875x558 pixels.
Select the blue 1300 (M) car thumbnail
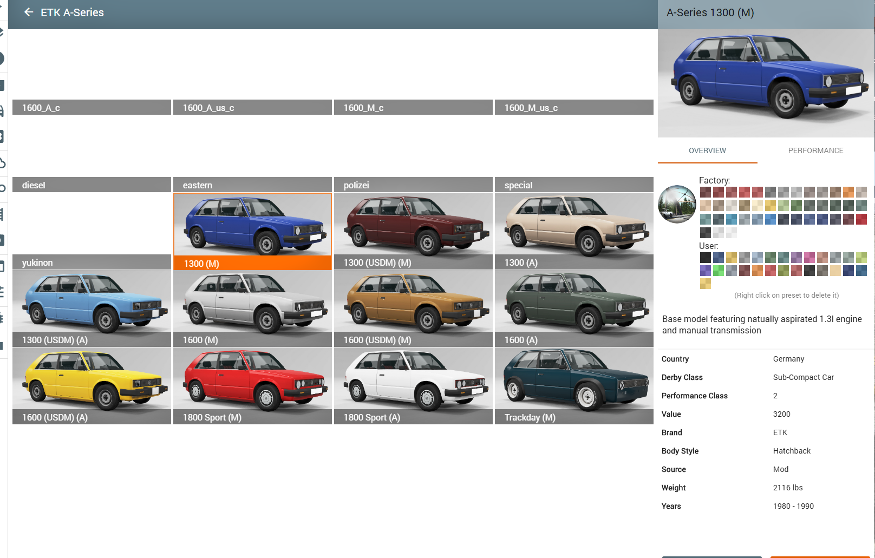click(x=252, y=225)
